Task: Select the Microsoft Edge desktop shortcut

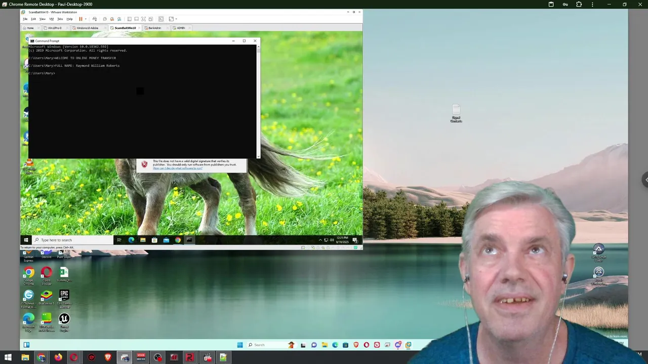Action: pos(29,322)
